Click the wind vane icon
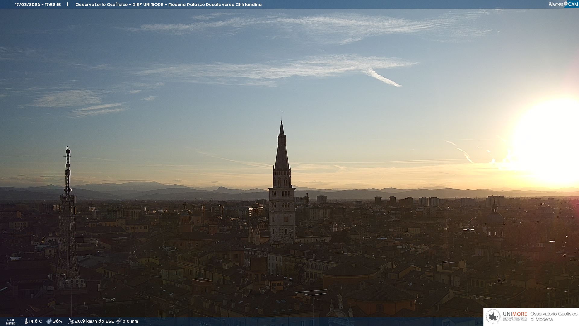 coord(71,321)
